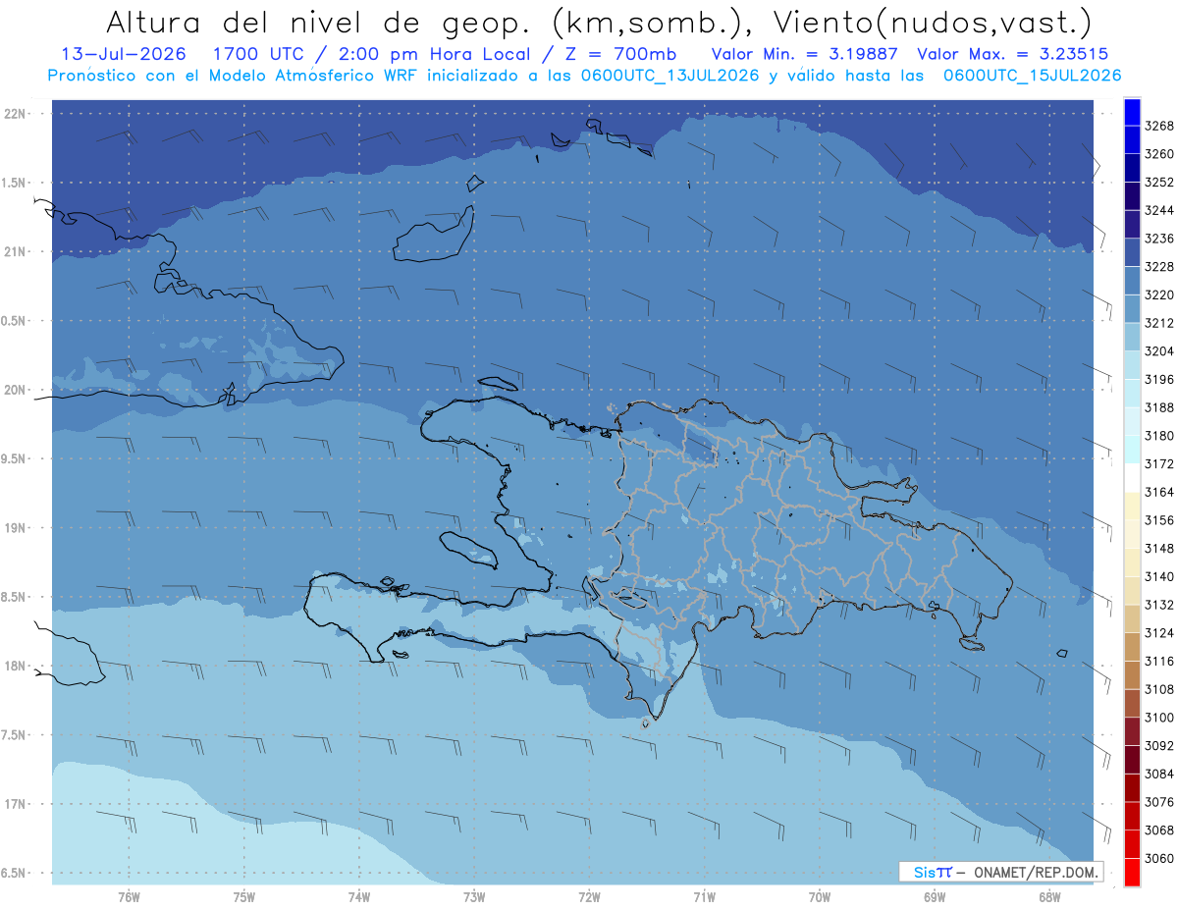Pick the bright blue swatch above 3268
The height and width of the screenshot is (910, 1178).
pos(1132,112)
